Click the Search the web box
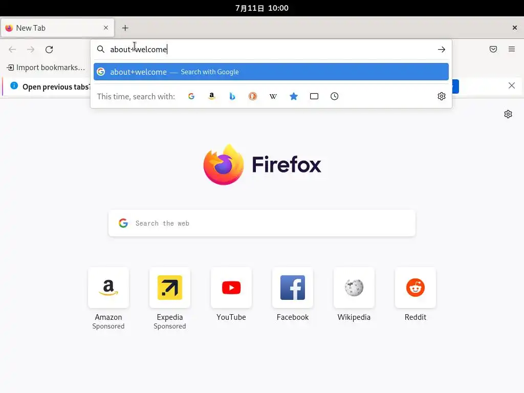Image resolution: width=524 pixels, height=393 pixels. (x=261, y=223)
